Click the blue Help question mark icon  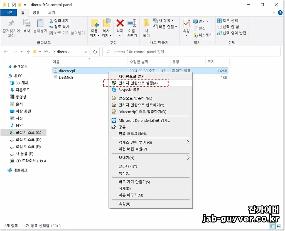pos(280,13)
